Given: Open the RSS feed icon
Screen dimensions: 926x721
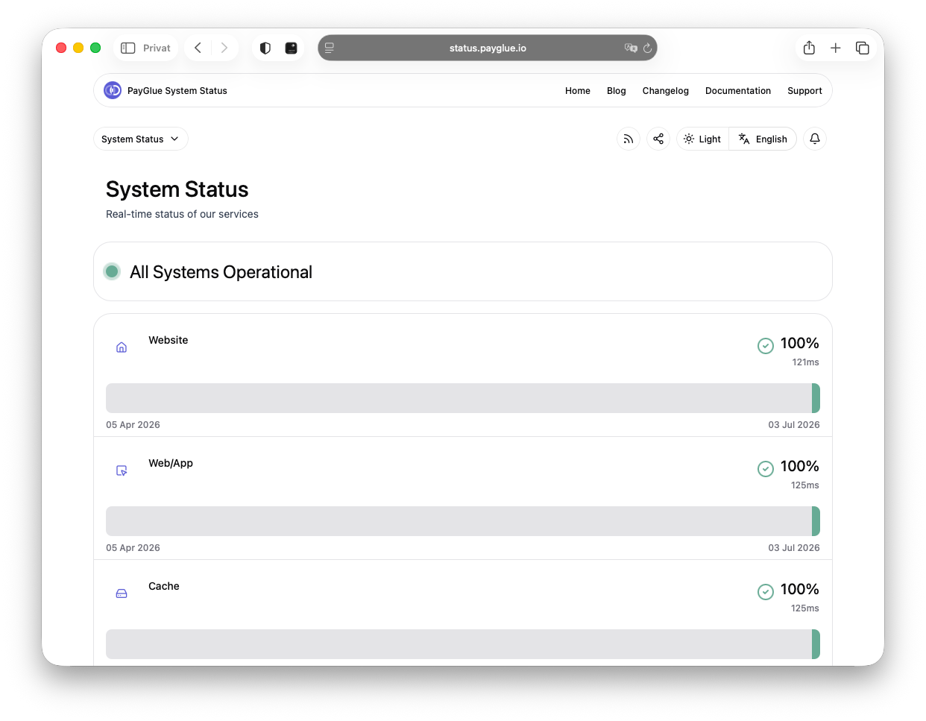Looking at the screenshot, I should coord(629,139).
